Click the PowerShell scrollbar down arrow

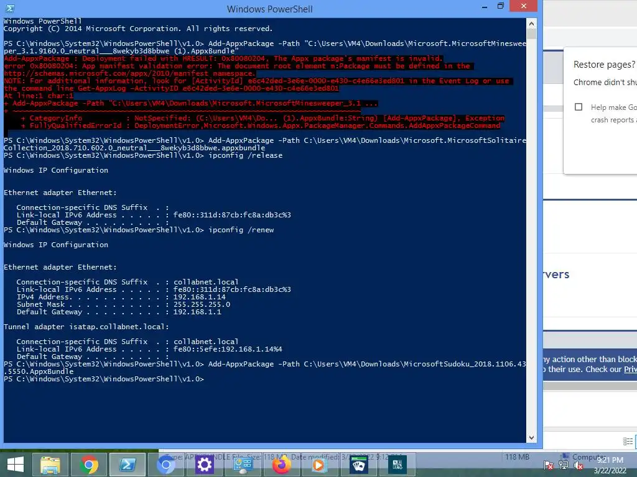tap(531, 438)
